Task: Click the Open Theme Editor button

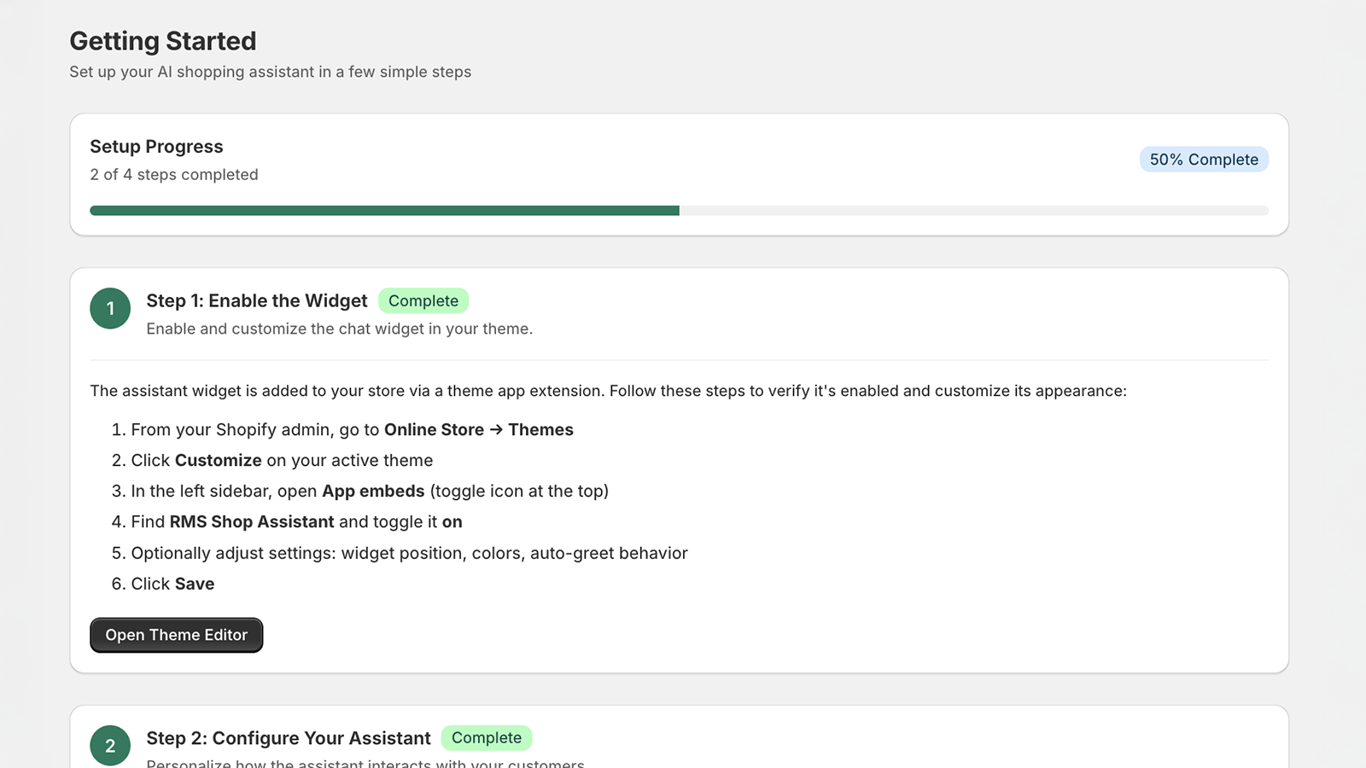Action: (x=177, y=635)
